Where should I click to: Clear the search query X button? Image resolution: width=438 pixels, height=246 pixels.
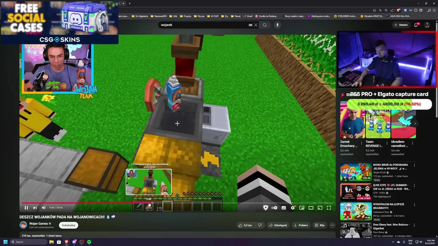click(256, 25)
